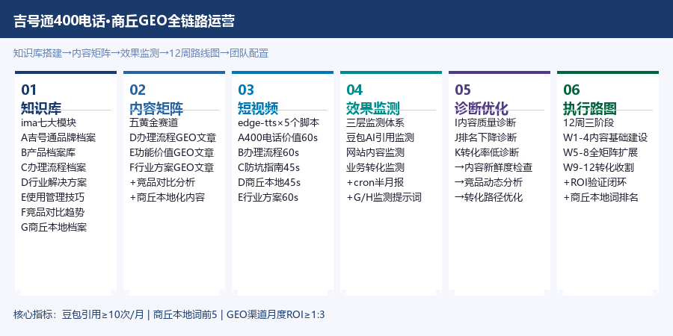Click B产品档案库 line
The width and height of the screenshot is (673, 336).
49,152
